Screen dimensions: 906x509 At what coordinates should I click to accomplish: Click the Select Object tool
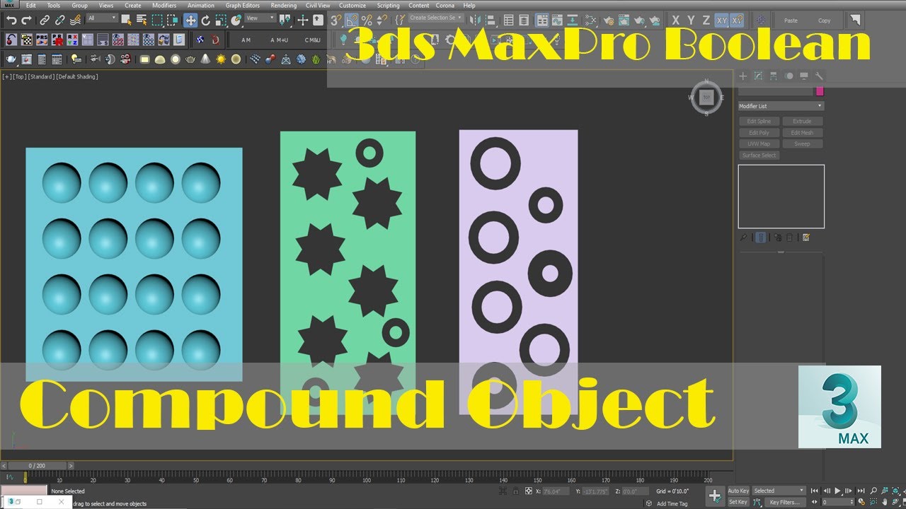click(126, 20)
